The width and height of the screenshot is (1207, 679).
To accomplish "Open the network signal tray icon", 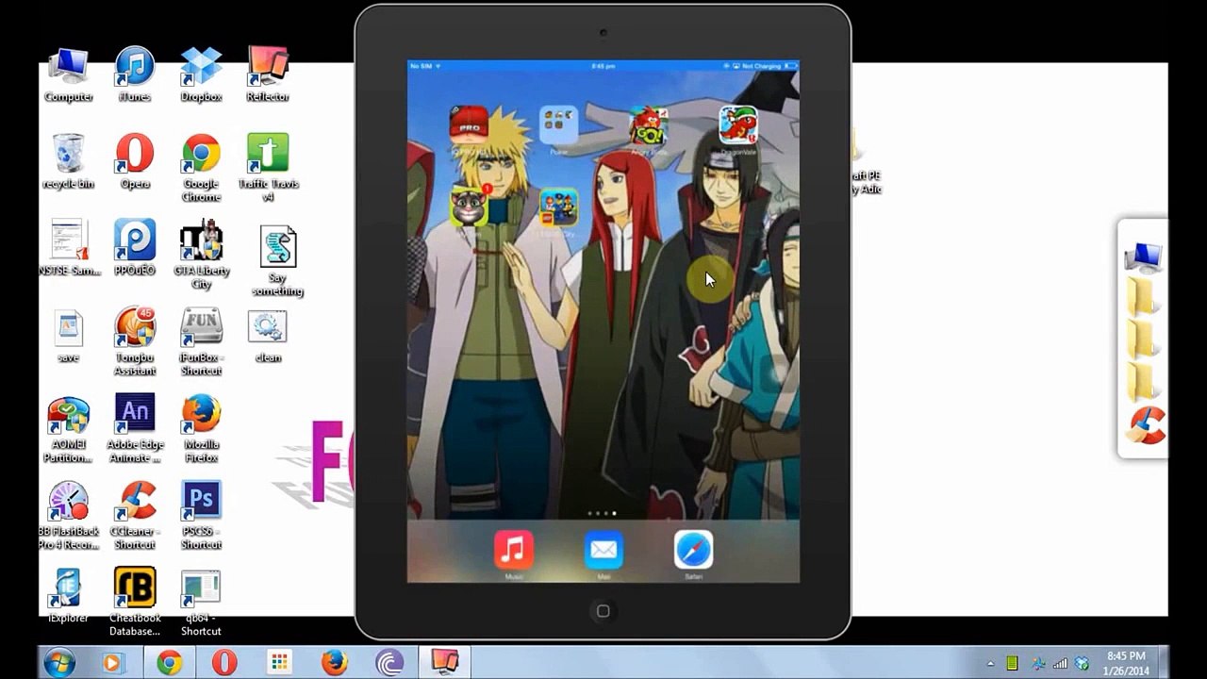I will [1060, 664].
